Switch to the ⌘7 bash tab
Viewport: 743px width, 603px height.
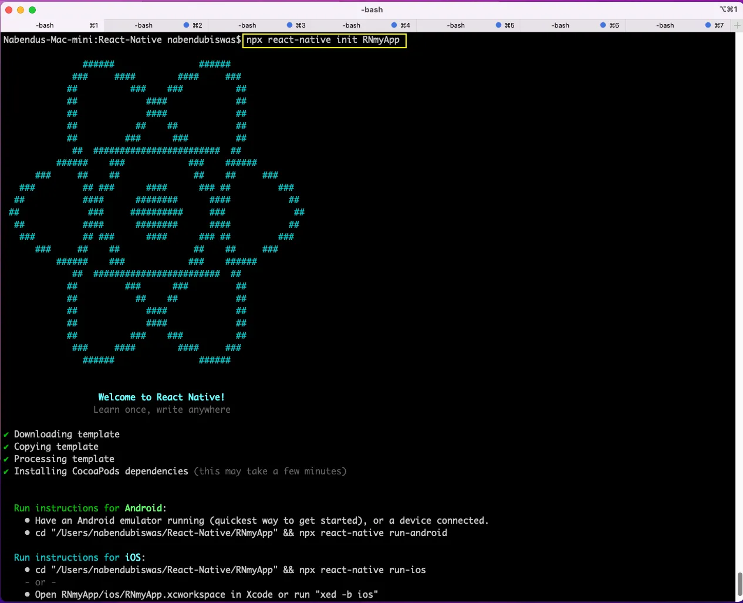677,25
